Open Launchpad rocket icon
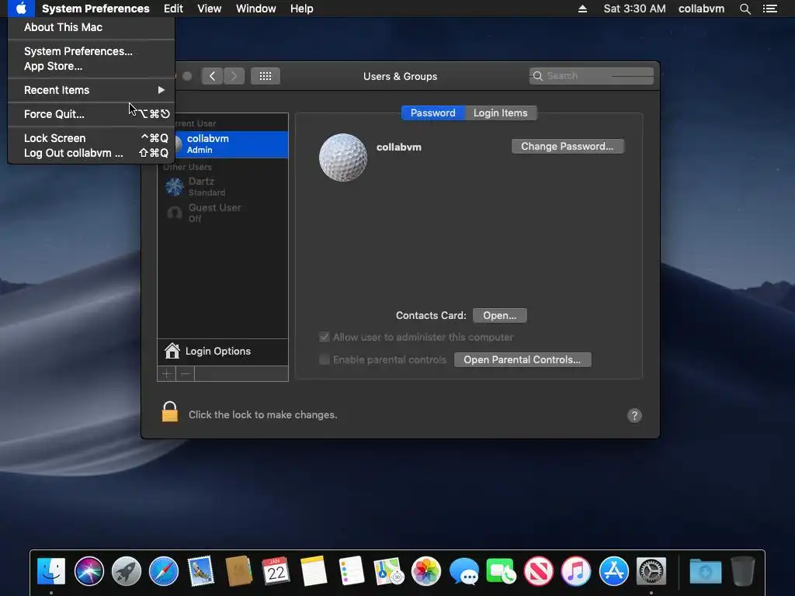795x596 pixels. (x=127, y=571)
